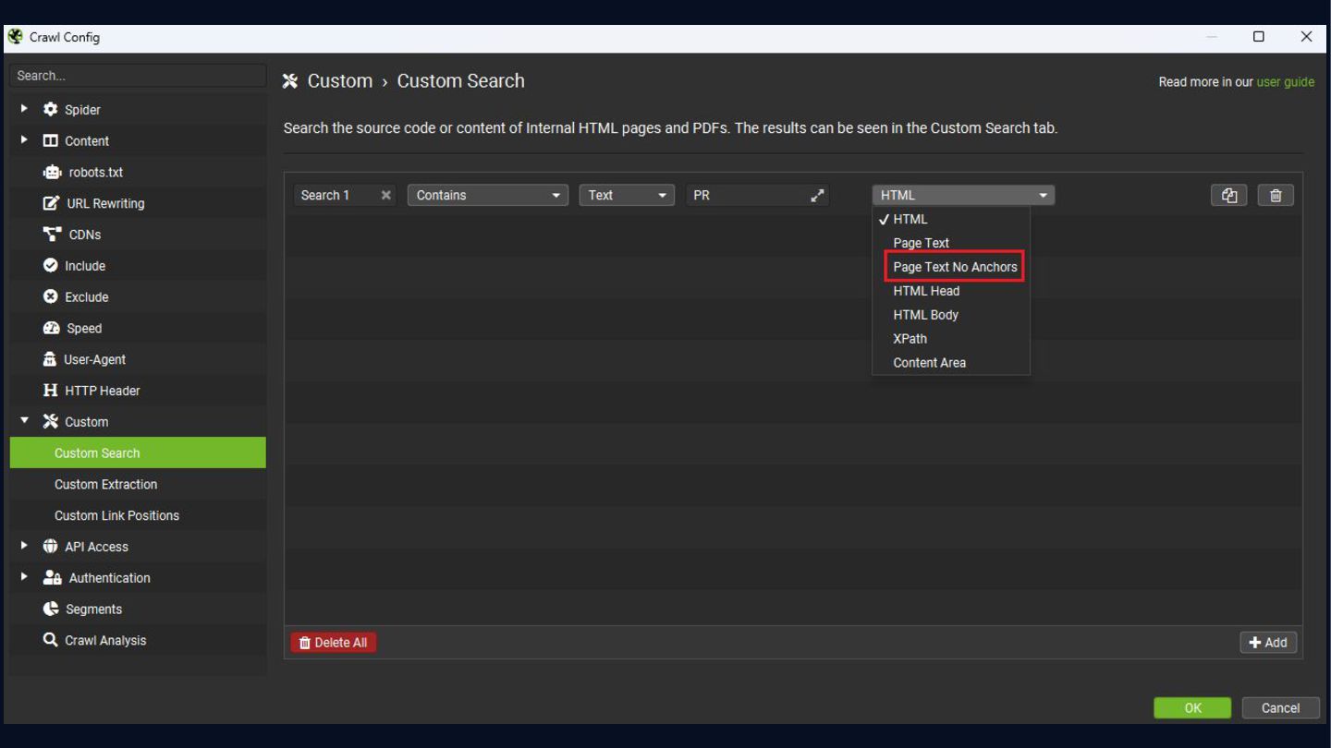The image size is (1331, 748).
Task: Open Include settings
Action: (x=138, y=265)
